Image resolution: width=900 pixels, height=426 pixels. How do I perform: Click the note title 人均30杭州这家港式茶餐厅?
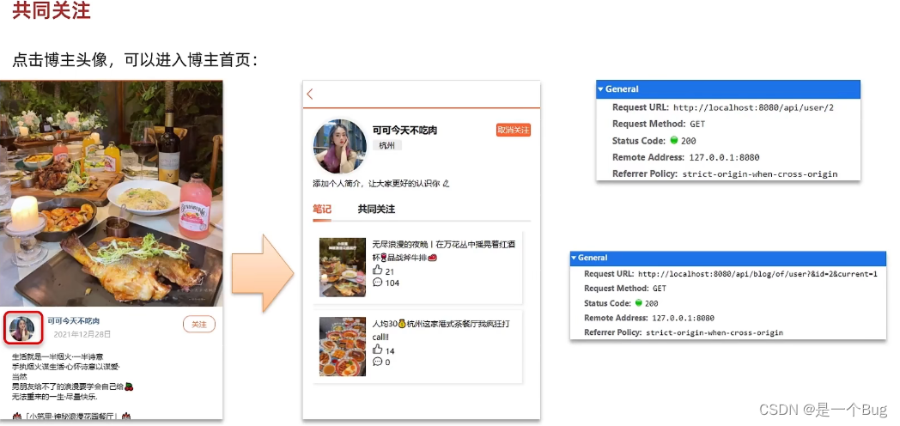441,330
